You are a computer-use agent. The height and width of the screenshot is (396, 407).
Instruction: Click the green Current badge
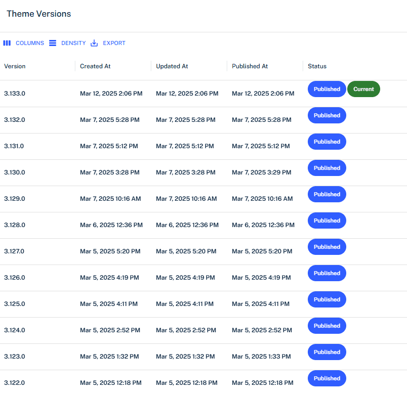363,89
